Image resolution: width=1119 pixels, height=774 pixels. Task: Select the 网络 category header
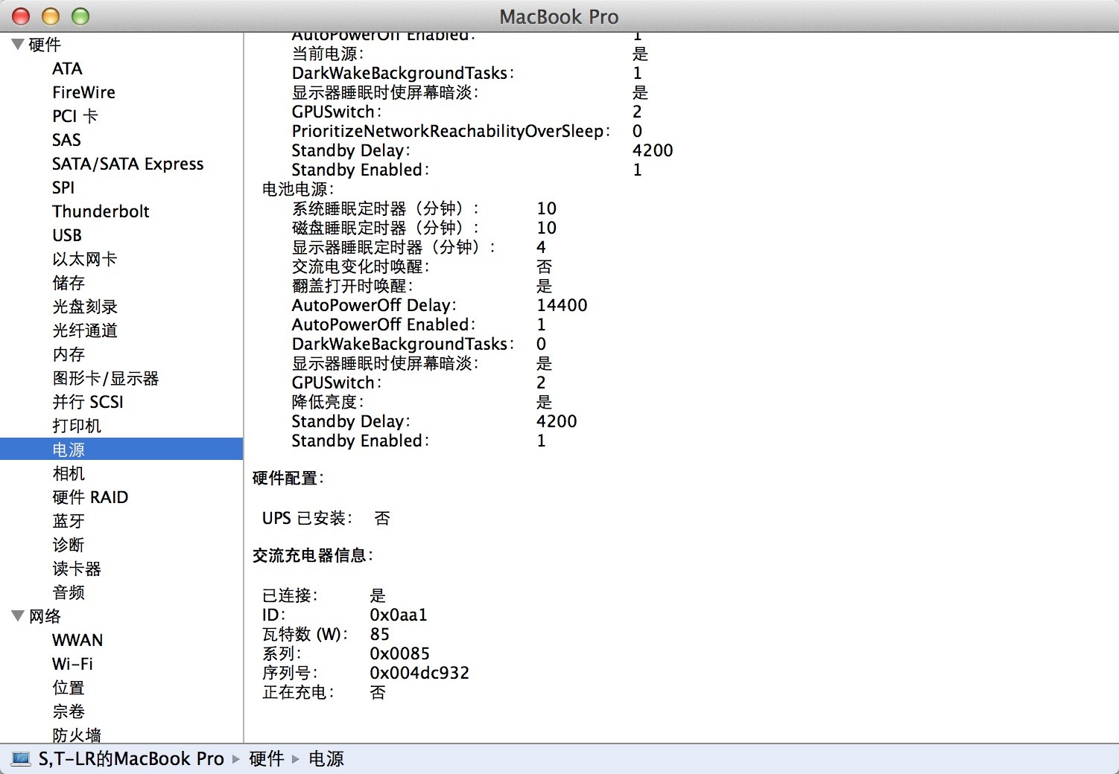45,616
